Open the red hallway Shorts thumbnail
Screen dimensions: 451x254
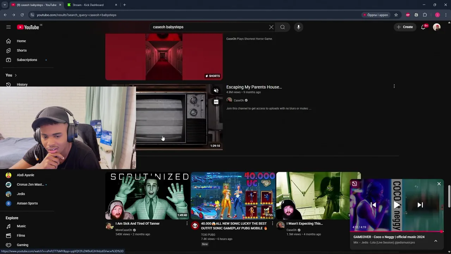click(x=164, y=57)
